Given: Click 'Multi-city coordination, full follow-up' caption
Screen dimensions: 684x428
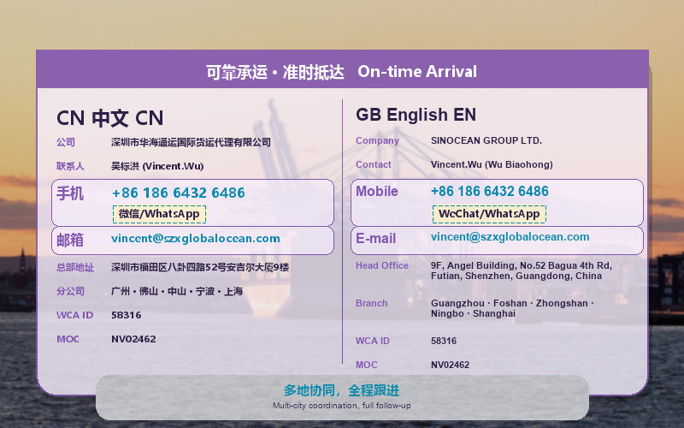Looking at the screenshot, I should [x=341, y=406].
